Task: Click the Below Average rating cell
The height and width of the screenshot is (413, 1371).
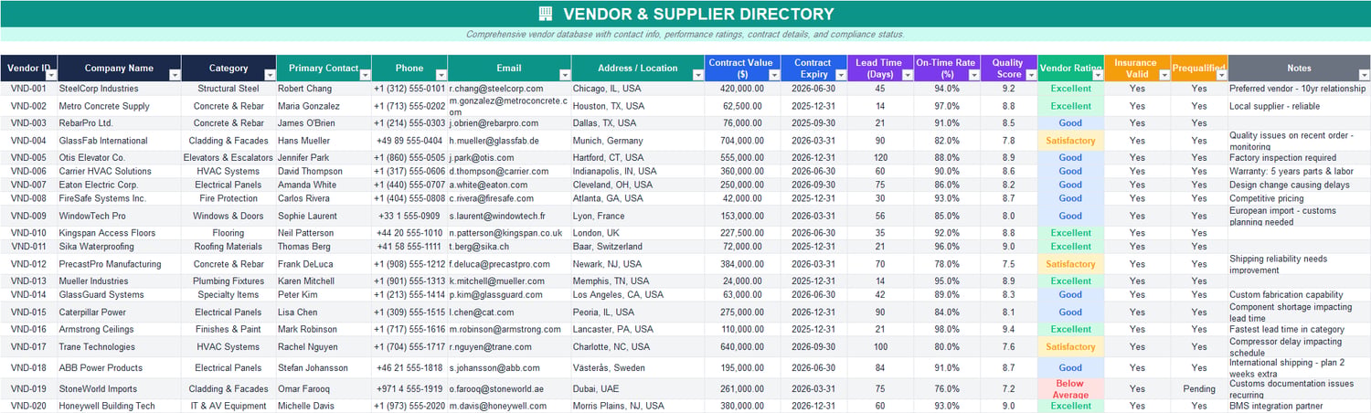Action: 1071,388
